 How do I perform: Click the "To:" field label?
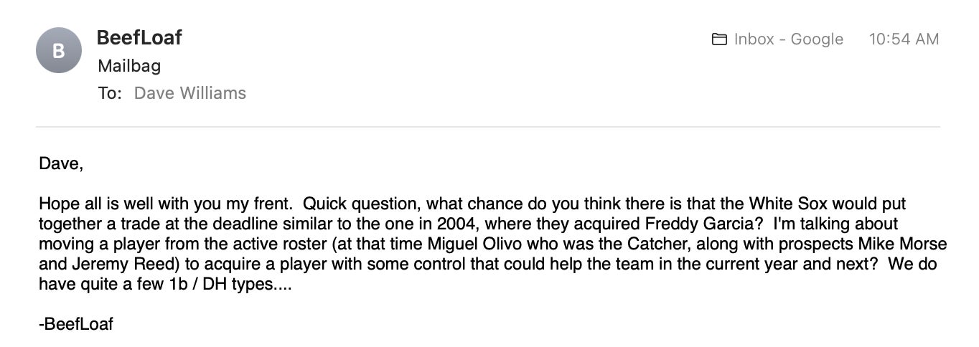(110, 93)
